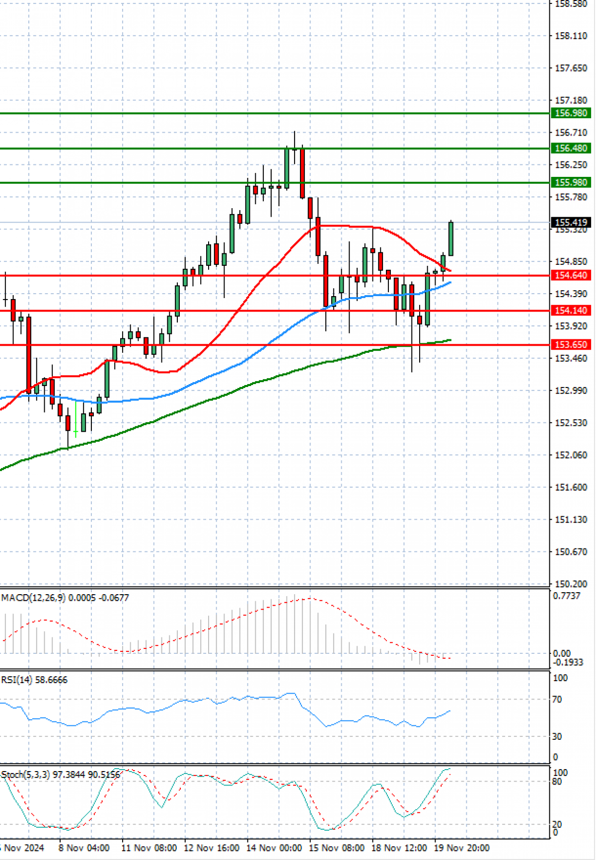Click the 156.980 green resistance price label

click(571, 113)
